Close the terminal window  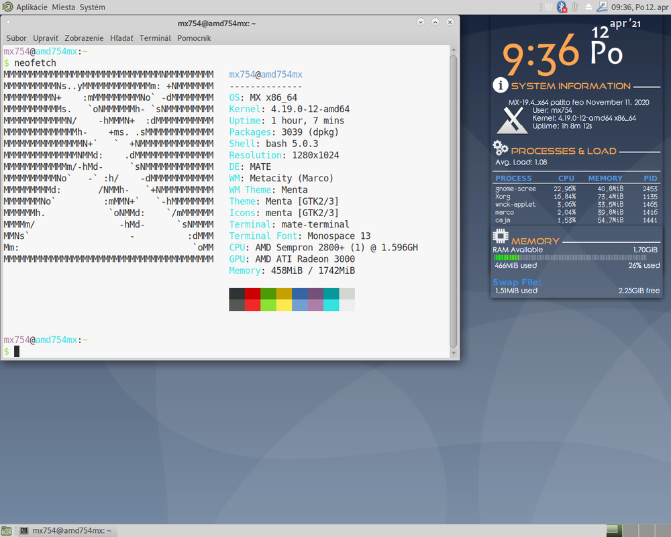(x=450, y=22)
